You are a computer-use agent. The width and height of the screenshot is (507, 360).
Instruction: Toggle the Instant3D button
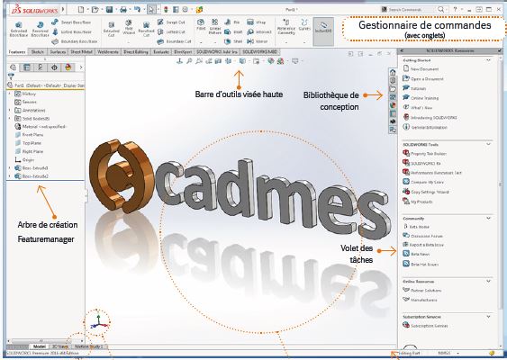(323, 31)
